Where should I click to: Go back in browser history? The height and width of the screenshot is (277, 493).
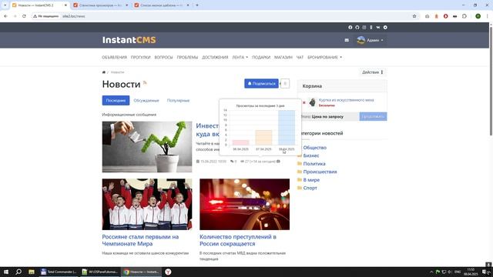(x=5, y=16)
